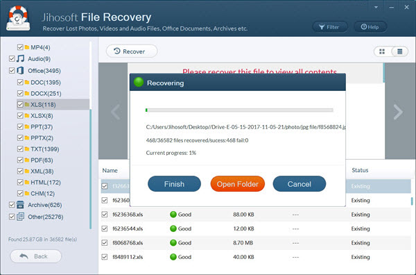416x275 pixels.
Task: Cancel the recovery in the dialog
Action: 300,184
